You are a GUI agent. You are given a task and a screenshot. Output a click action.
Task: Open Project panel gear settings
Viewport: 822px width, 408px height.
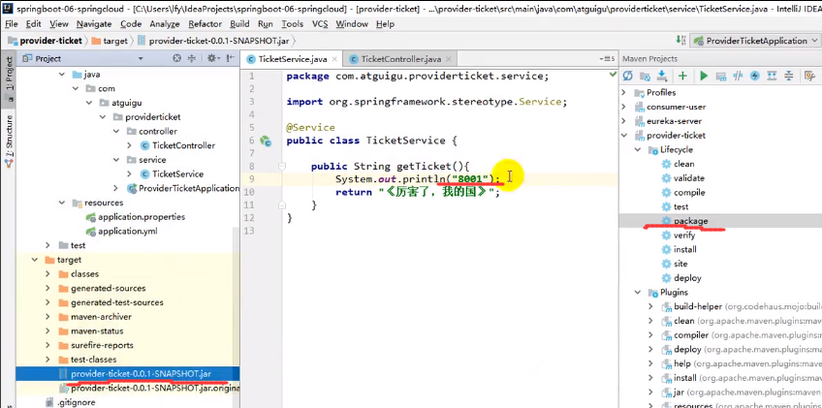[212, 59]
